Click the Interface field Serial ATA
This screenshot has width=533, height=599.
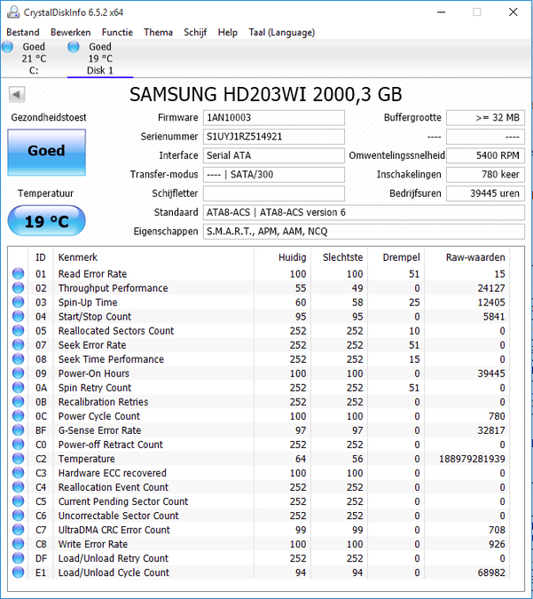pos(274,155)
